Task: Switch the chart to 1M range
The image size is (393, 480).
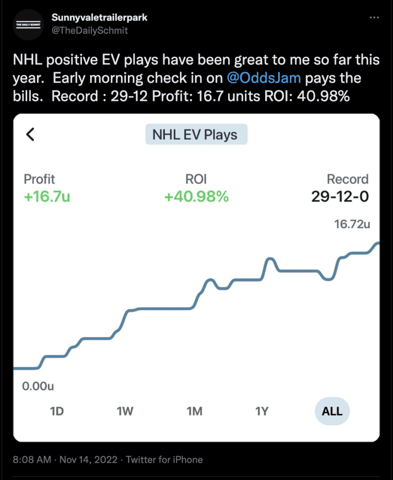Action: [194, 411]
